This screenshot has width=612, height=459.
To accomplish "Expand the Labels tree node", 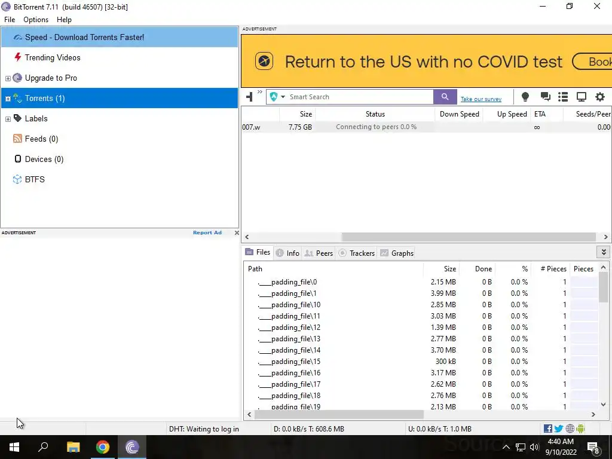I will [x=8, y=119].
